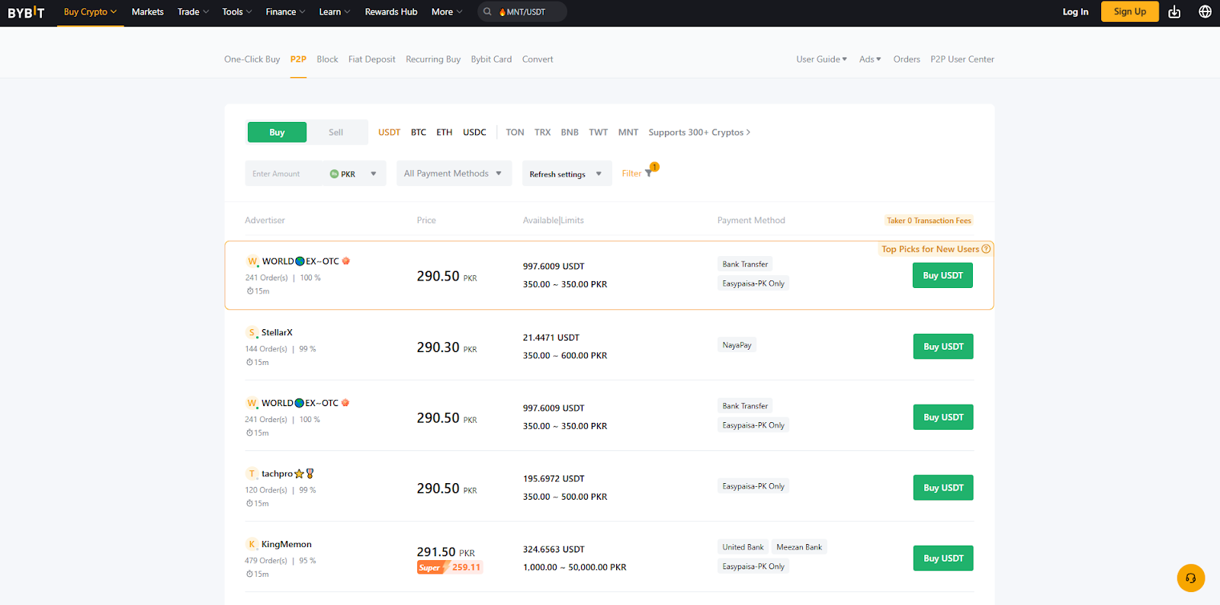
Task: Open the Markets menu item
Action: [x=147, y=12]
